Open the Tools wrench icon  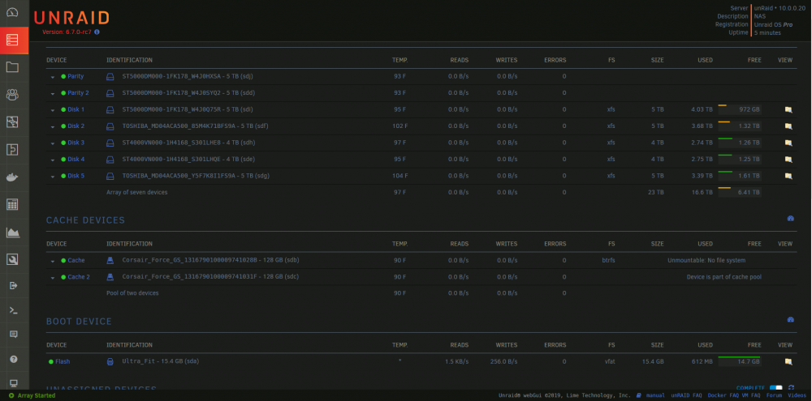[x=12, y=259]
